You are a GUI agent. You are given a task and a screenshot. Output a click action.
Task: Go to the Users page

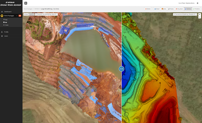(6, 36)
